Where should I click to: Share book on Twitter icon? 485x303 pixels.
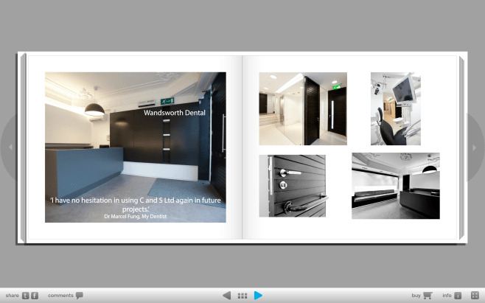click(x=26, y=296)
